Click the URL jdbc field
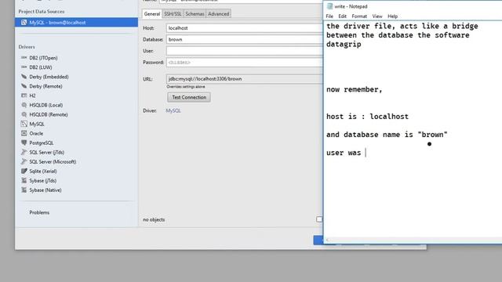Image resolution: width=502 pixels, height=282 pixels. pyautogui.click(x=245, y=78)
